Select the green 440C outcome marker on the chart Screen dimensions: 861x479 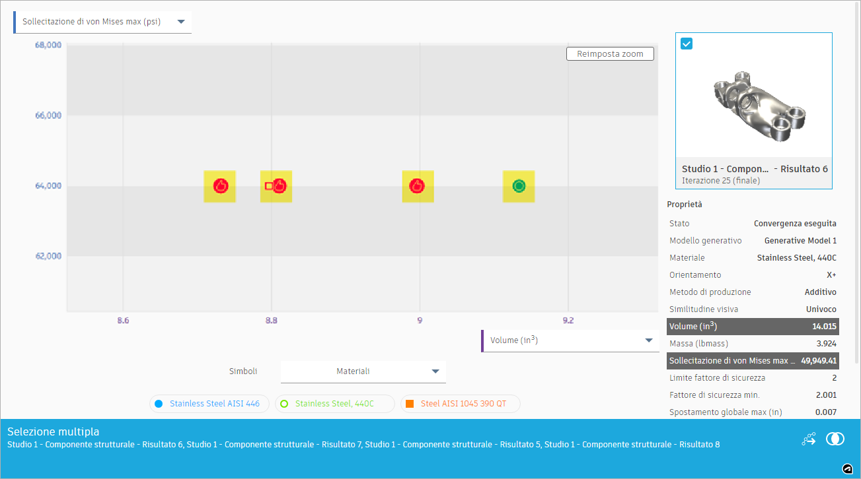point(519,186)
